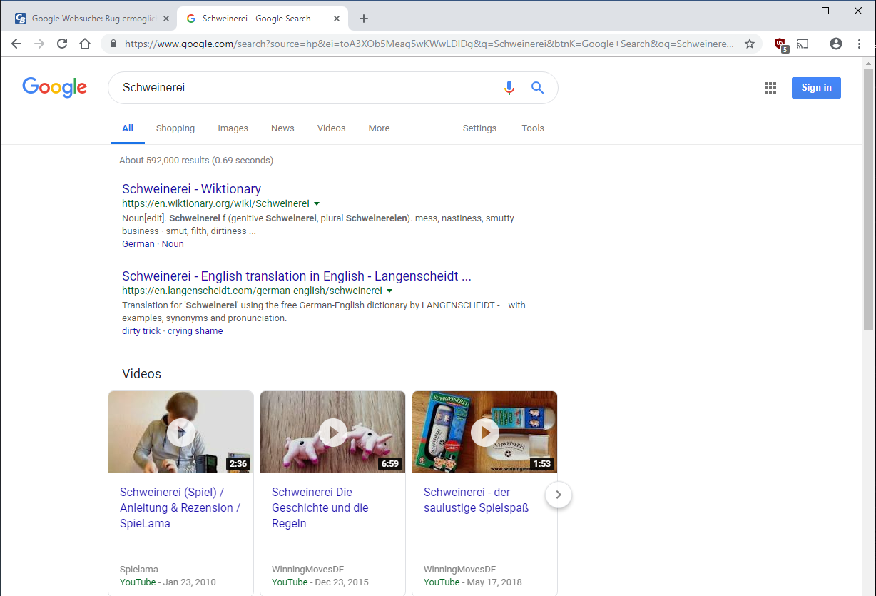The width and height of the screenshot is (876, 596).
Task: Click the padlock icon in address bar
Action: tap(113, 44)
